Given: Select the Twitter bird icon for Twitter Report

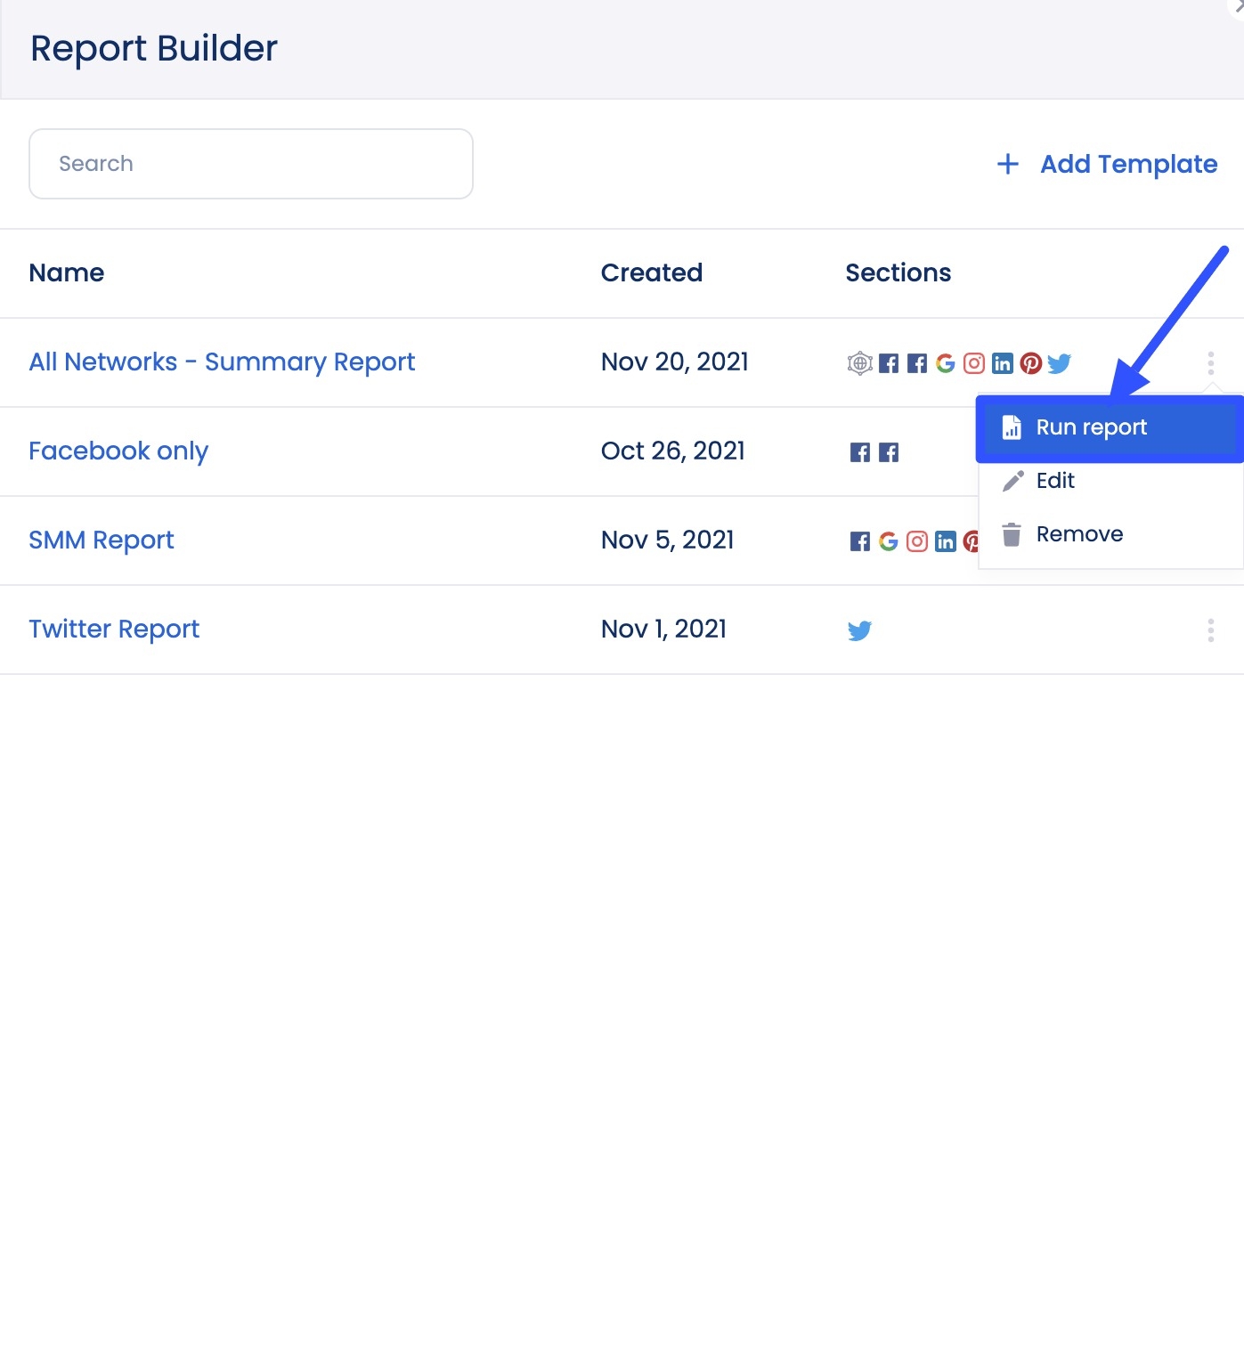Looking at the screenshot, I should (x=860, y=630).
